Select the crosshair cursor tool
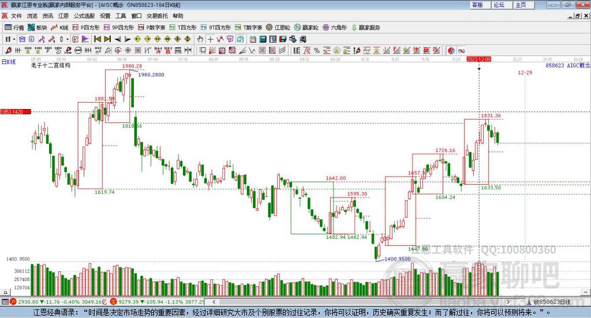Viewport: 591px width, 318px height. pos(210,39)
